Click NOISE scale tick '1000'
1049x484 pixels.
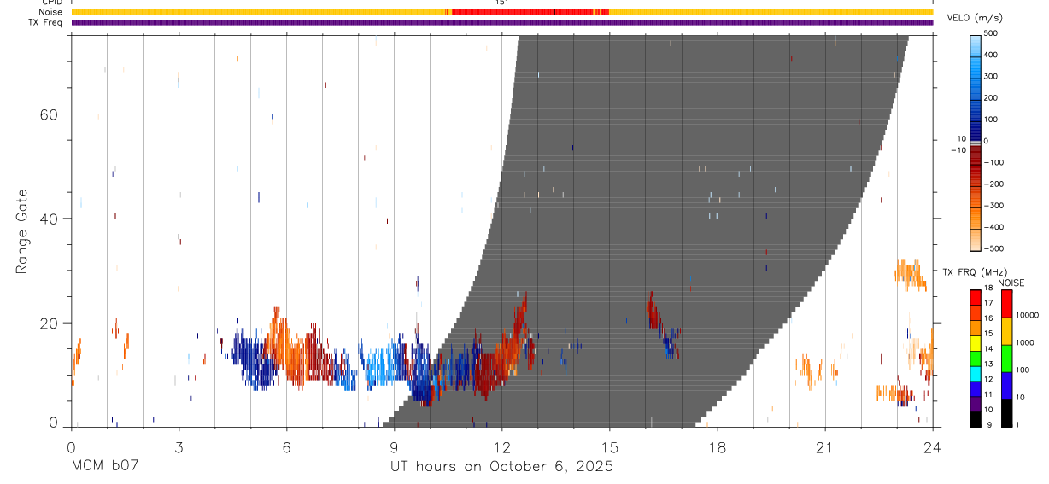click(1025, 342)
